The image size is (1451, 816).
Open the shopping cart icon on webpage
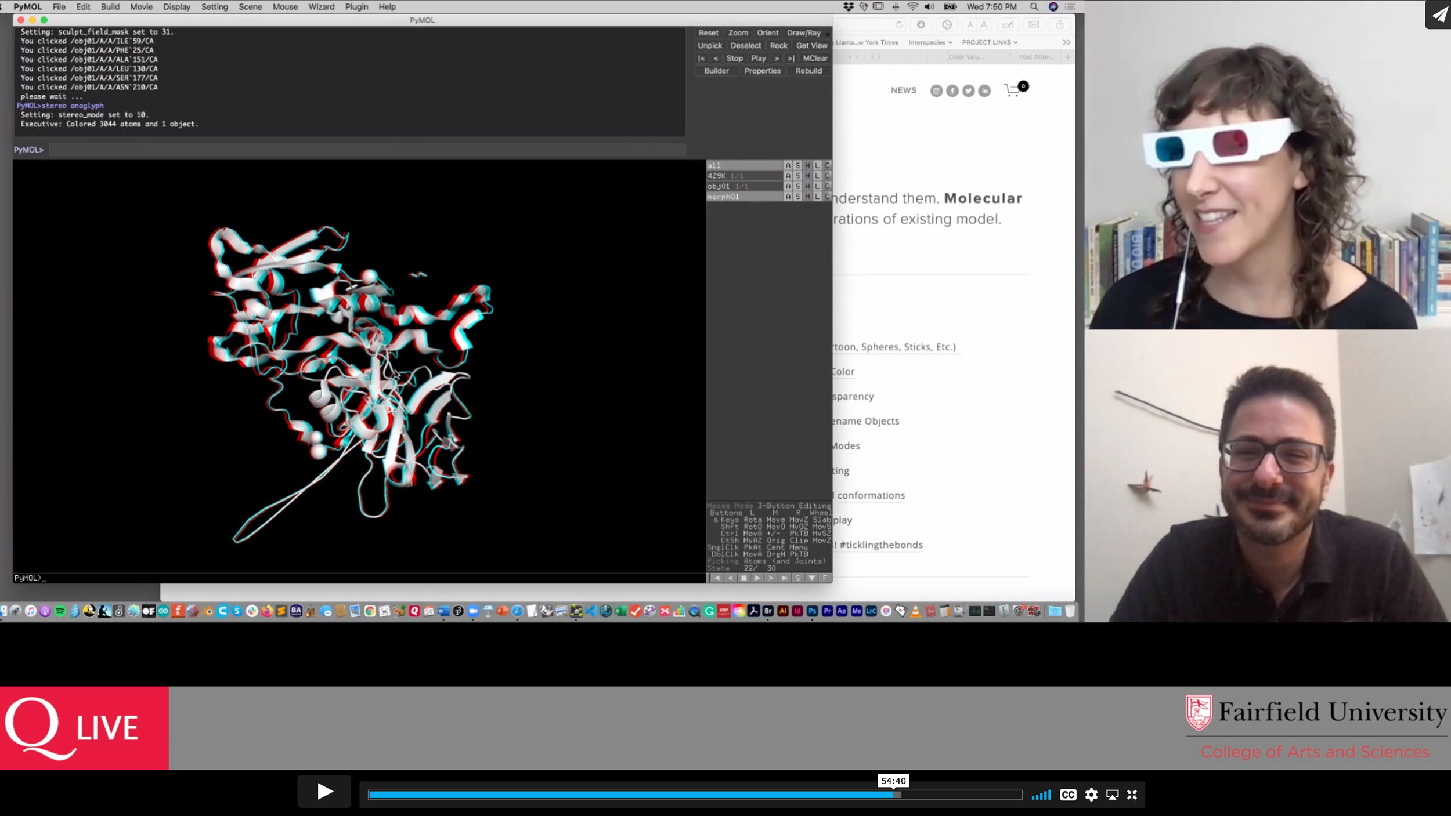(1013, 90)
